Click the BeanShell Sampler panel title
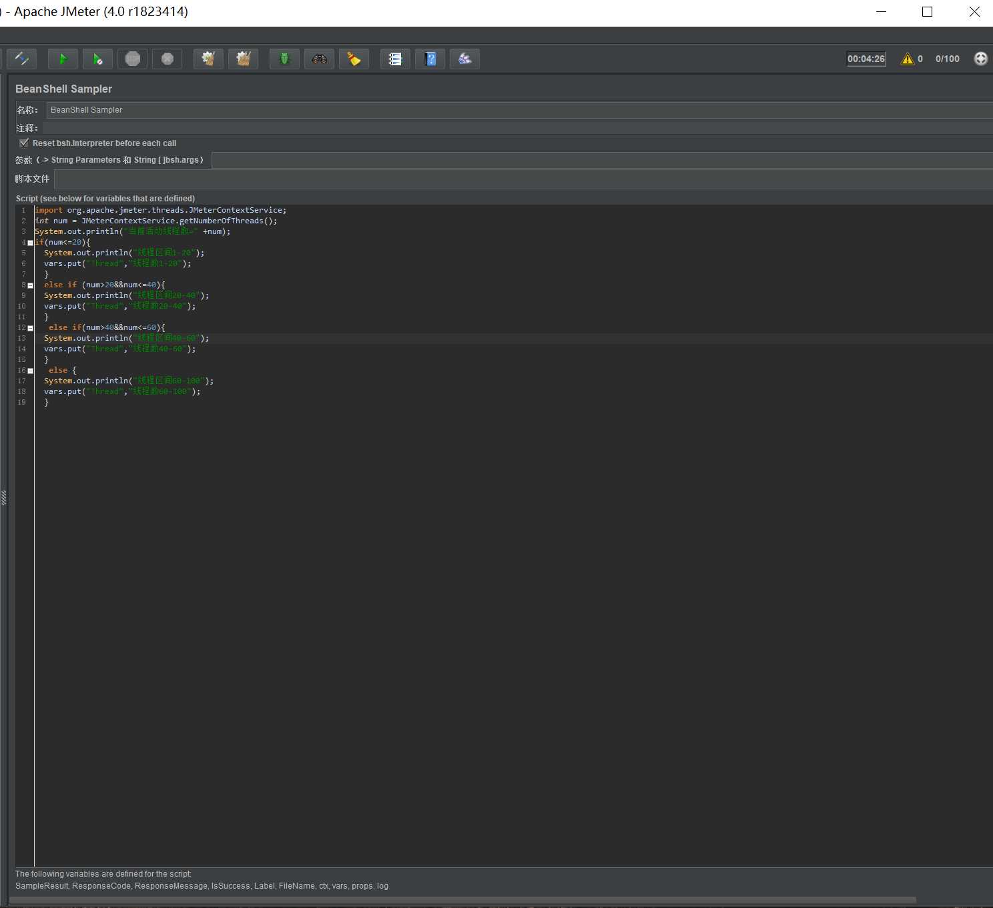Screen dimensions: 993x908 click(64, 89)
